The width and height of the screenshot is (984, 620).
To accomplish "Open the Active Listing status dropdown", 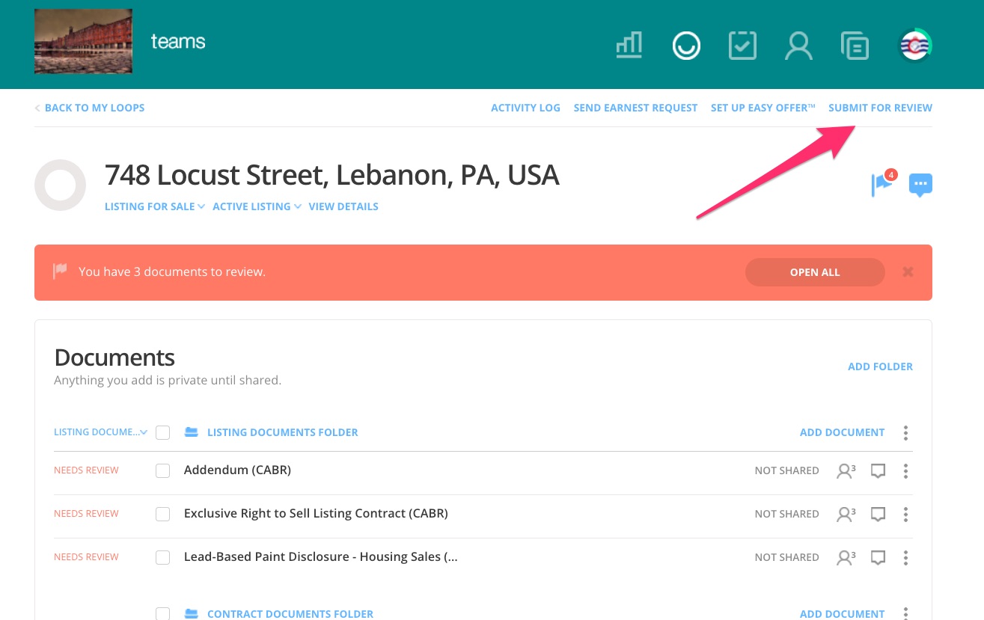I will (256, 206).
